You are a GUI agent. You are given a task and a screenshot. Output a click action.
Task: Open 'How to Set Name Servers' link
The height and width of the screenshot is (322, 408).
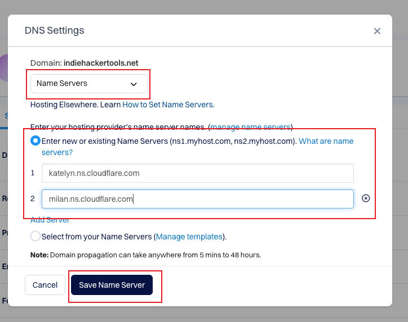click(168, 105)
